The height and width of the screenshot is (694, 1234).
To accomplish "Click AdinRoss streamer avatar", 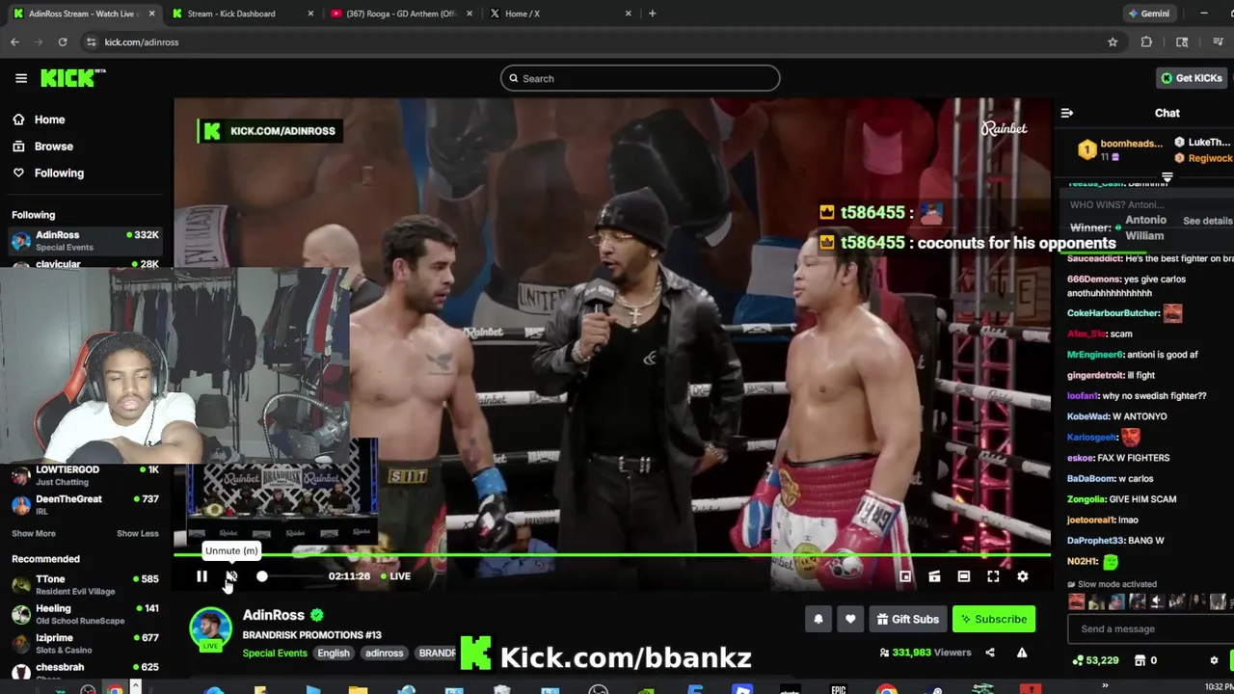I will tap(210, 628).
